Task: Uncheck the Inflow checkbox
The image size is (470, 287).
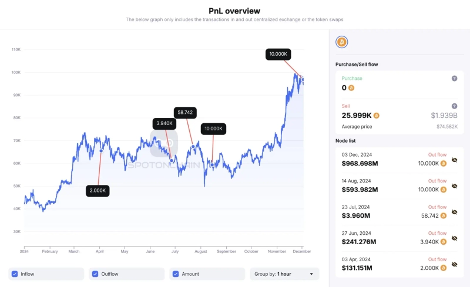Action: (x=15, y=274)
